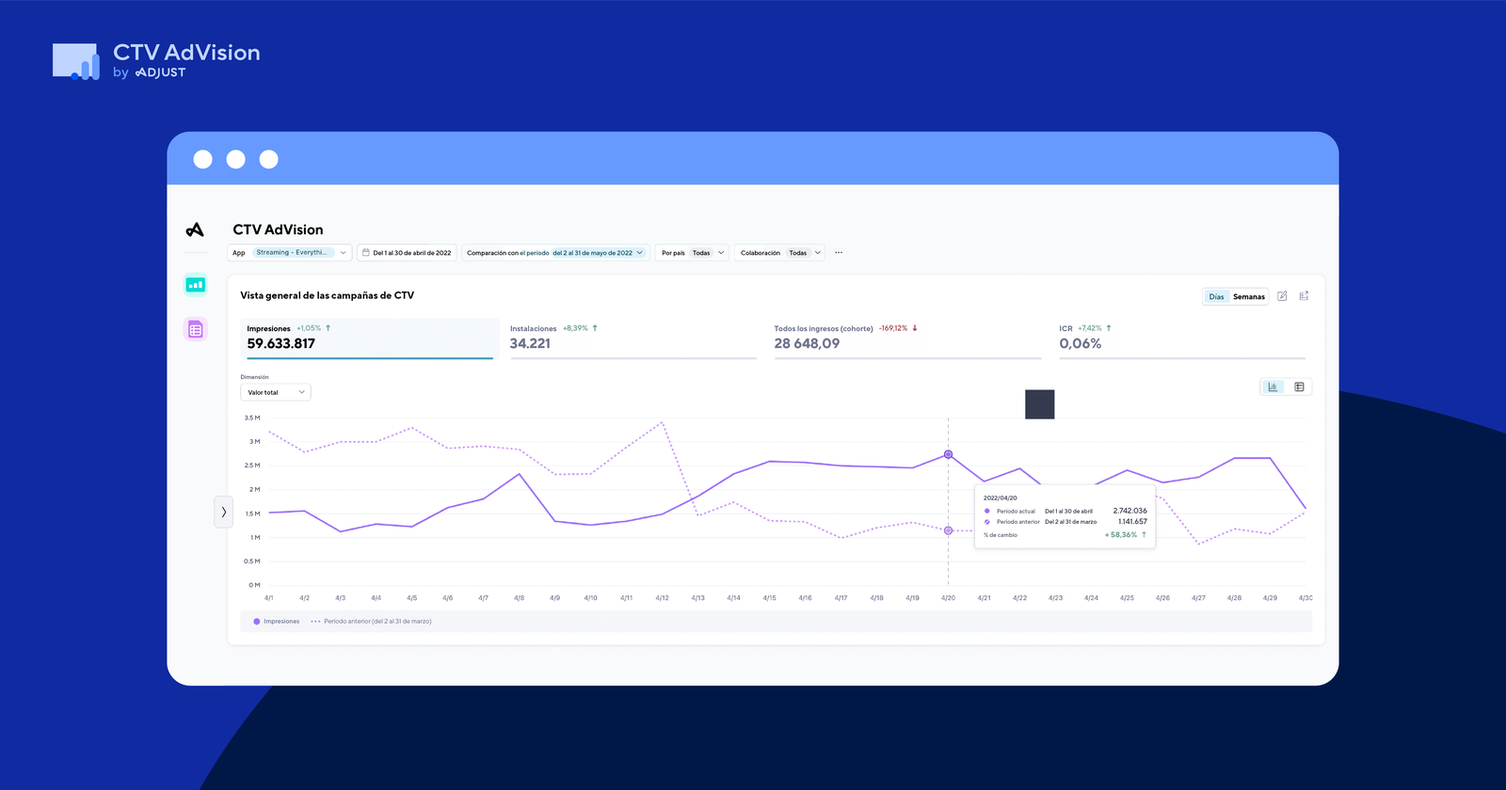Open the comparison period dropdown
Image resolution: width=1506 pixels, height=790 pixels.
coord(555,253)
